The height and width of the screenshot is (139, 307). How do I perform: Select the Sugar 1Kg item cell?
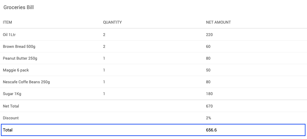12,94
